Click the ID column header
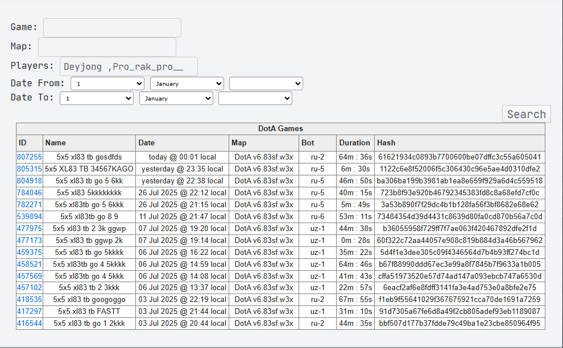 30,142
